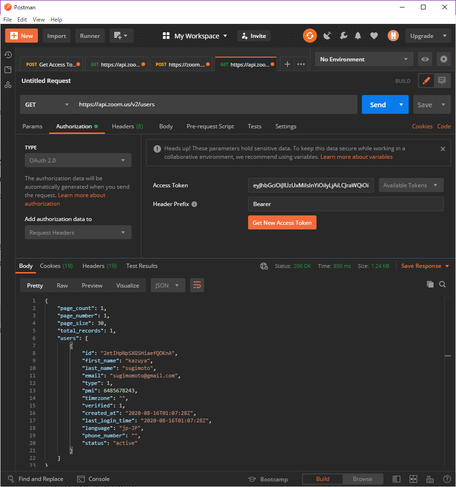Switch to Browse mode
The width and height of the screenshot is (456, 487).
pos(362,479)
